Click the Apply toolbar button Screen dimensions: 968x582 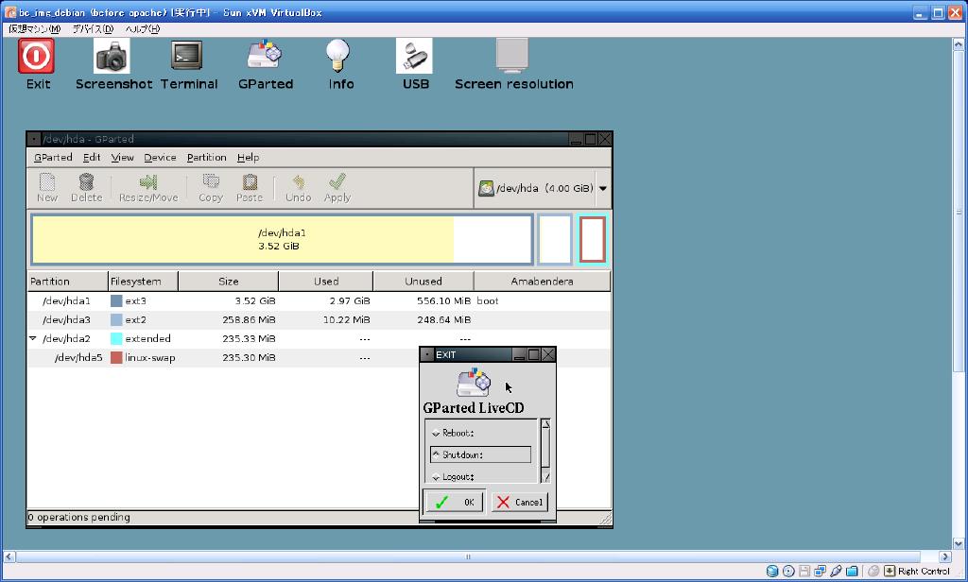pos(337,188)
